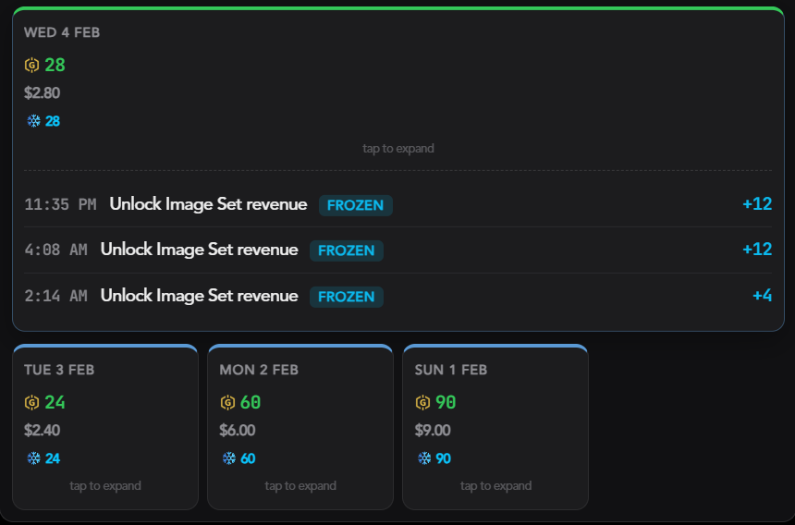Expand the Tue 3 Feb day card

point(105,486)
